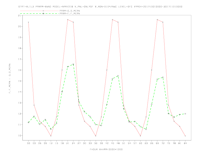Screen dimensions: 202x156
Task: Click x-axis forecast hour label 48
Action: (118, 143)
